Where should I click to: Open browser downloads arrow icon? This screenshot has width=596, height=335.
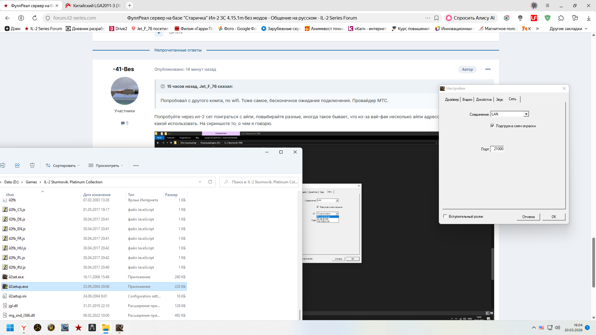pyautogui.click(x=589, y=18)
